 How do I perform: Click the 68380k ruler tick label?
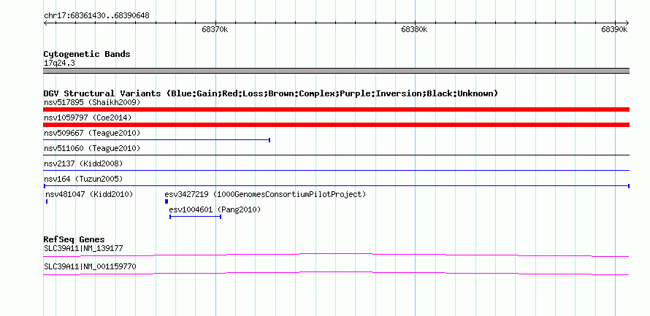click(x=415, y=29)
